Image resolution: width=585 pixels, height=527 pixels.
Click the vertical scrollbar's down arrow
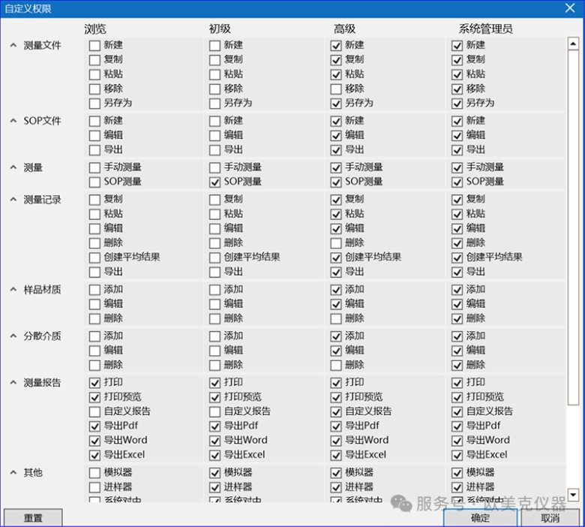(x=574, y=495)
